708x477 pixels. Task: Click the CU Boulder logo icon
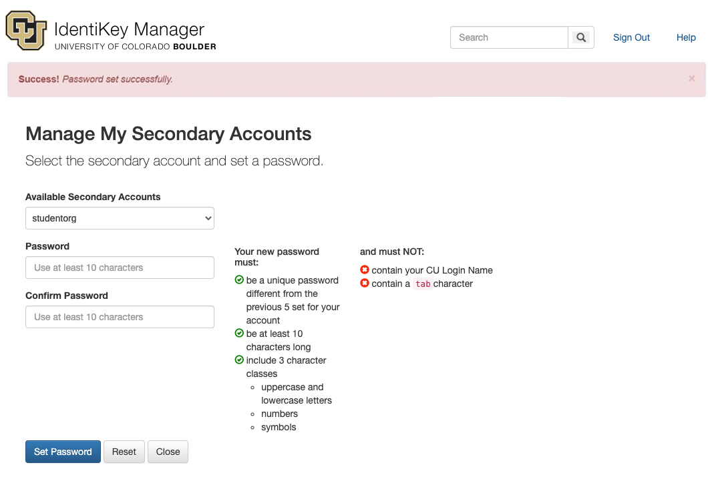pyautogui.click(x=26, y=31)
